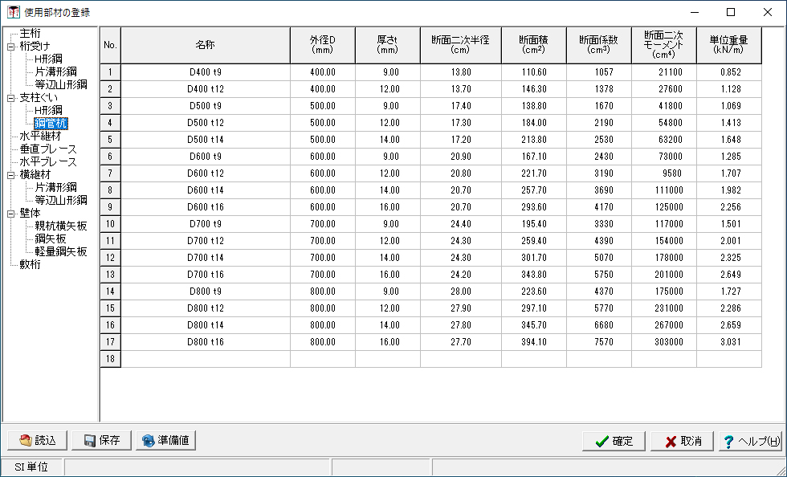This screenshot has height=477, width=787.
Task: Click section modulus value 7570
Action: click(x=599, y=342)
